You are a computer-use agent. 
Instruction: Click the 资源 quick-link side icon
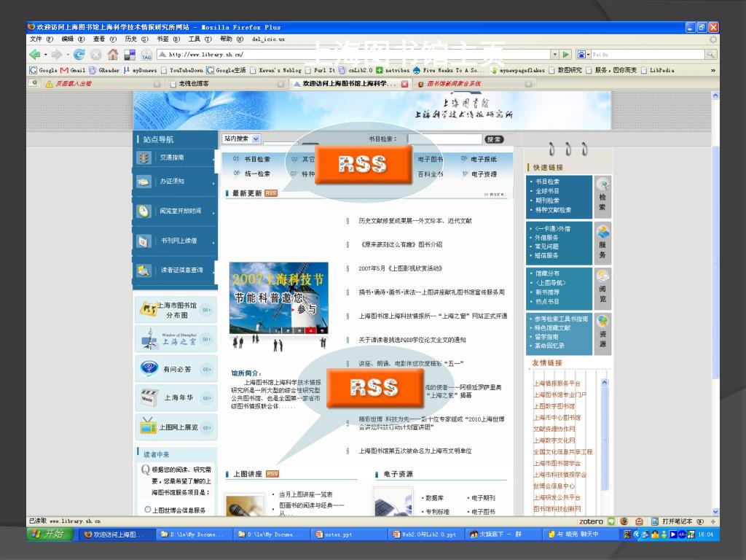coord(602,334)
